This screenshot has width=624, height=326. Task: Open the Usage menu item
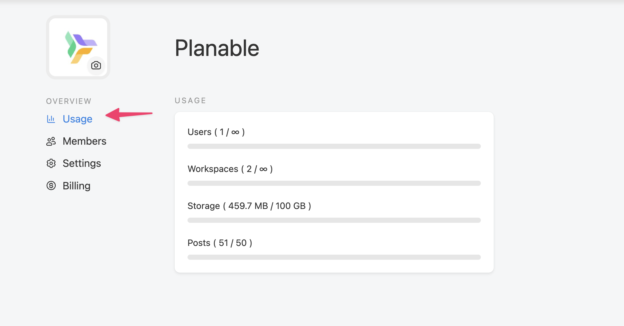pos(78,119)
